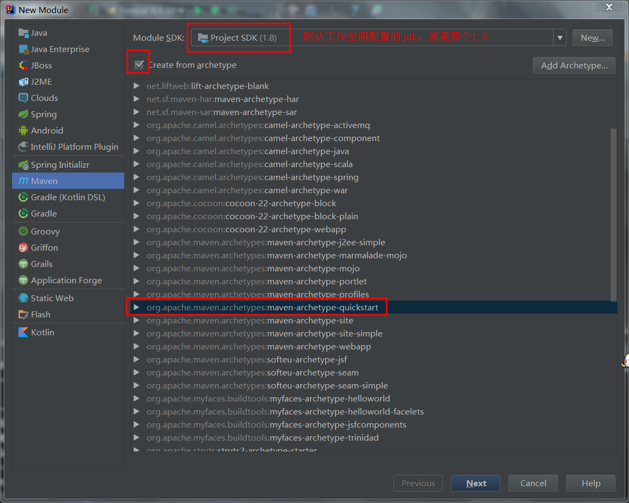Image resolution: width=629 pixels, height=503 pixels.
Task: Click the archetype list vertical scrollbar
Action: pos(613,214)
